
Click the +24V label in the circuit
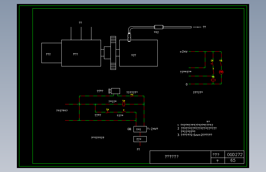tap(183, 52)
